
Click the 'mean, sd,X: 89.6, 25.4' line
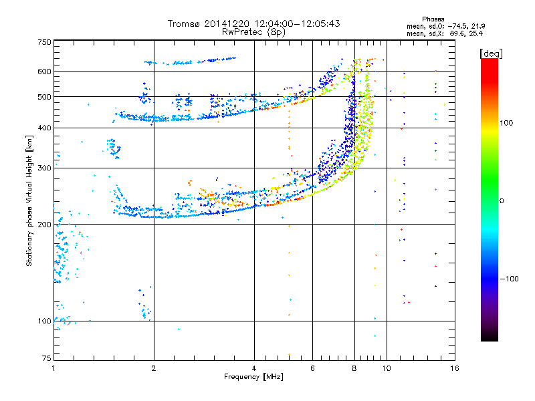click(x=445, y=34)
